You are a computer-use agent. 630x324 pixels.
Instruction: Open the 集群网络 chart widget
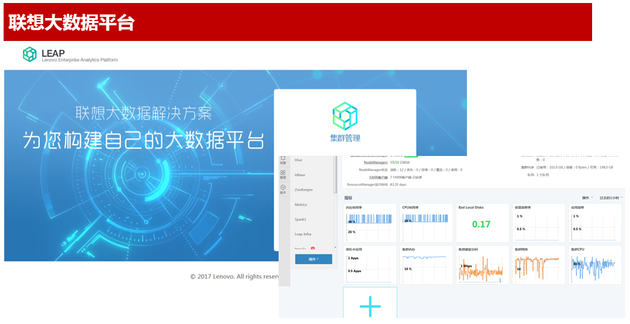pos(539,264)
